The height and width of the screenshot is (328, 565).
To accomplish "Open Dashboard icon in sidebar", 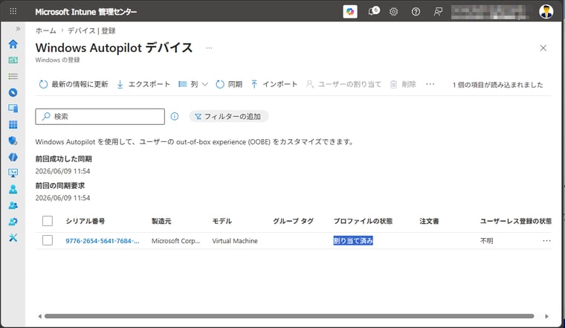I will (13, 60).
